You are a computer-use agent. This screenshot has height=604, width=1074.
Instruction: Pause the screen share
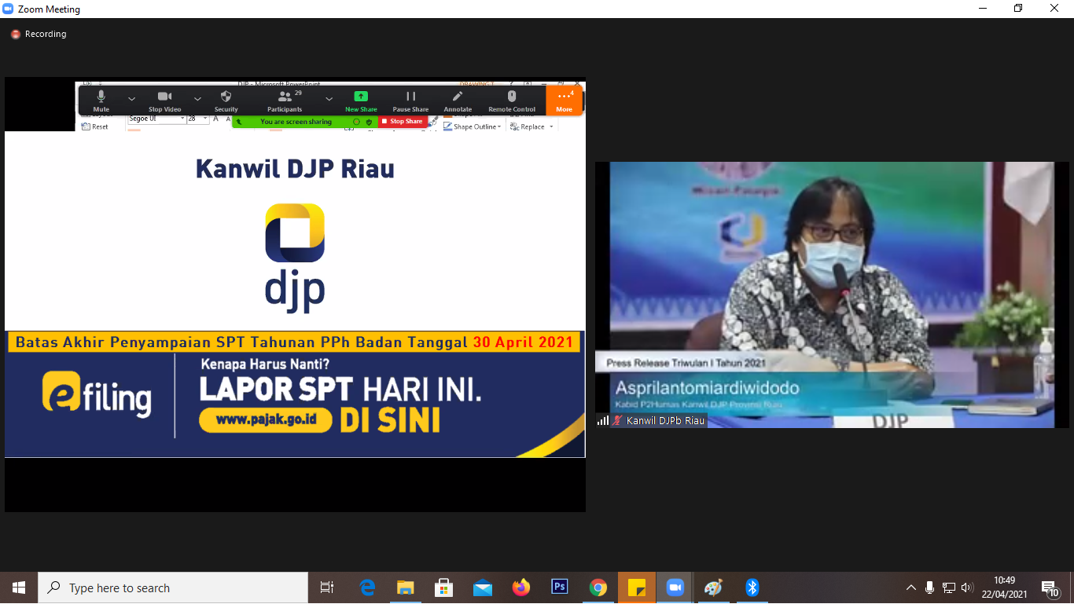(x=410, y=100)
